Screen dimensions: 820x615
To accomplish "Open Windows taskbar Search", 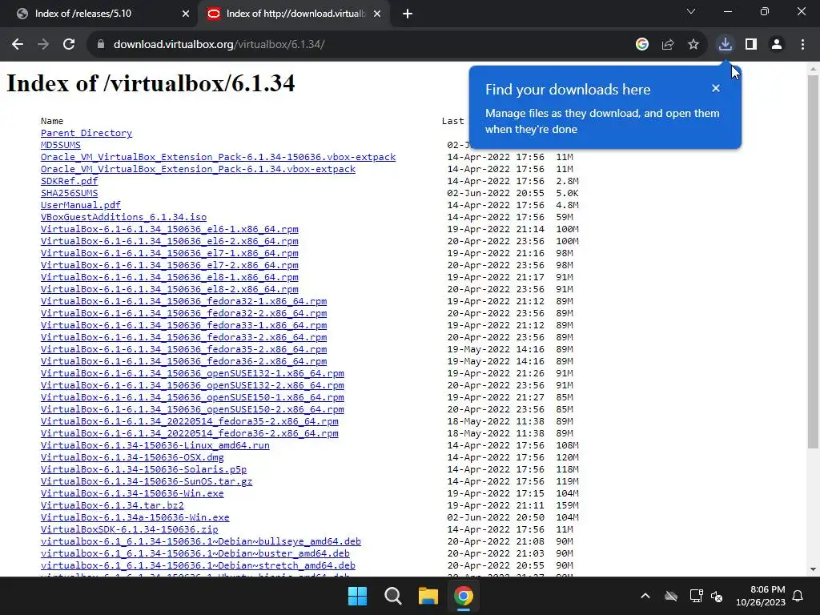I will (x=392, y=596).
